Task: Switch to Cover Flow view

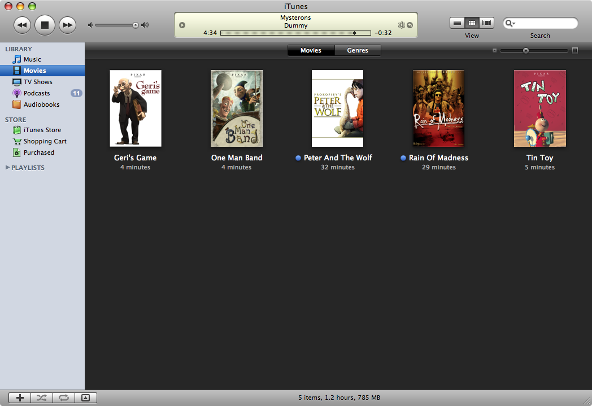Action: [487, 23]
